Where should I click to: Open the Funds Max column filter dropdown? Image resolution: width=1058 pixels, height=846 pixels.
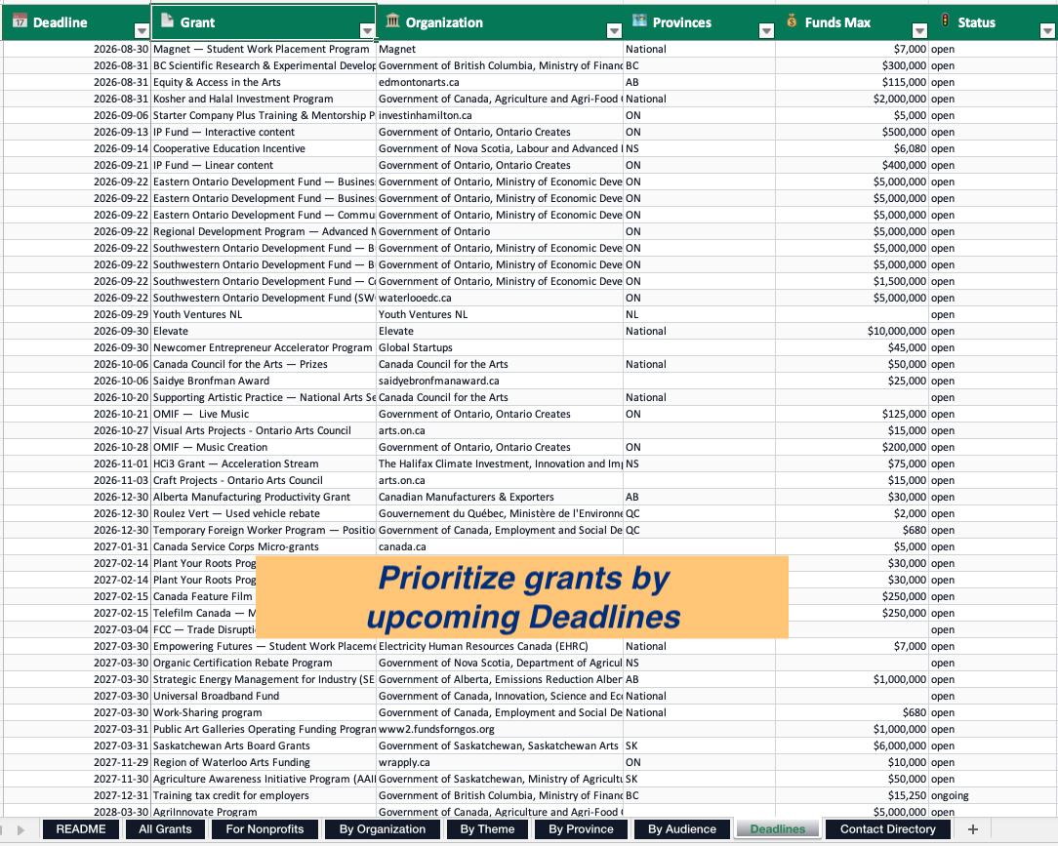click(919, 30)
